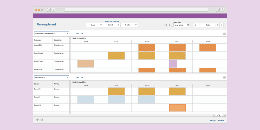260x130 pixels.
Task: Open the Settings link
Action: (212, 120)
